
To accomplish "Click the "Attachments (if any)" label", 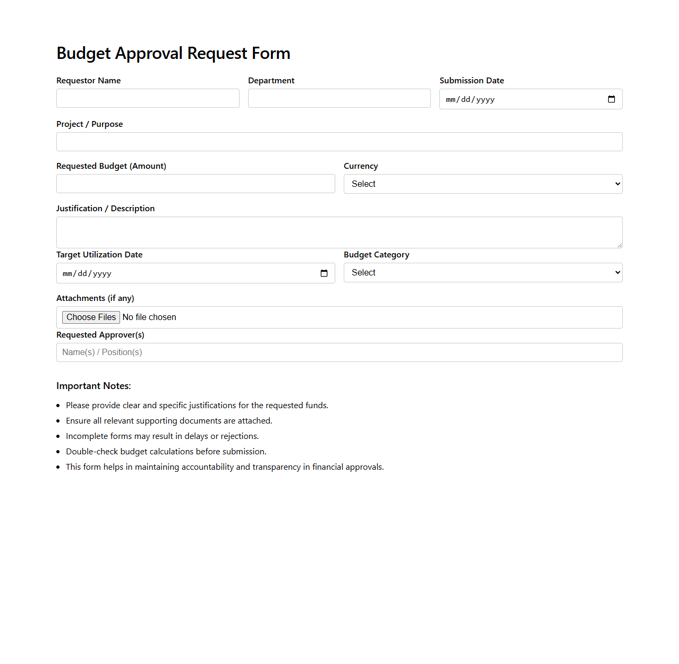I will [x=95, y=298].
